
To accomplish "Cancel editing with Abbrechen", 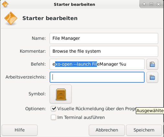I will 107,130.
